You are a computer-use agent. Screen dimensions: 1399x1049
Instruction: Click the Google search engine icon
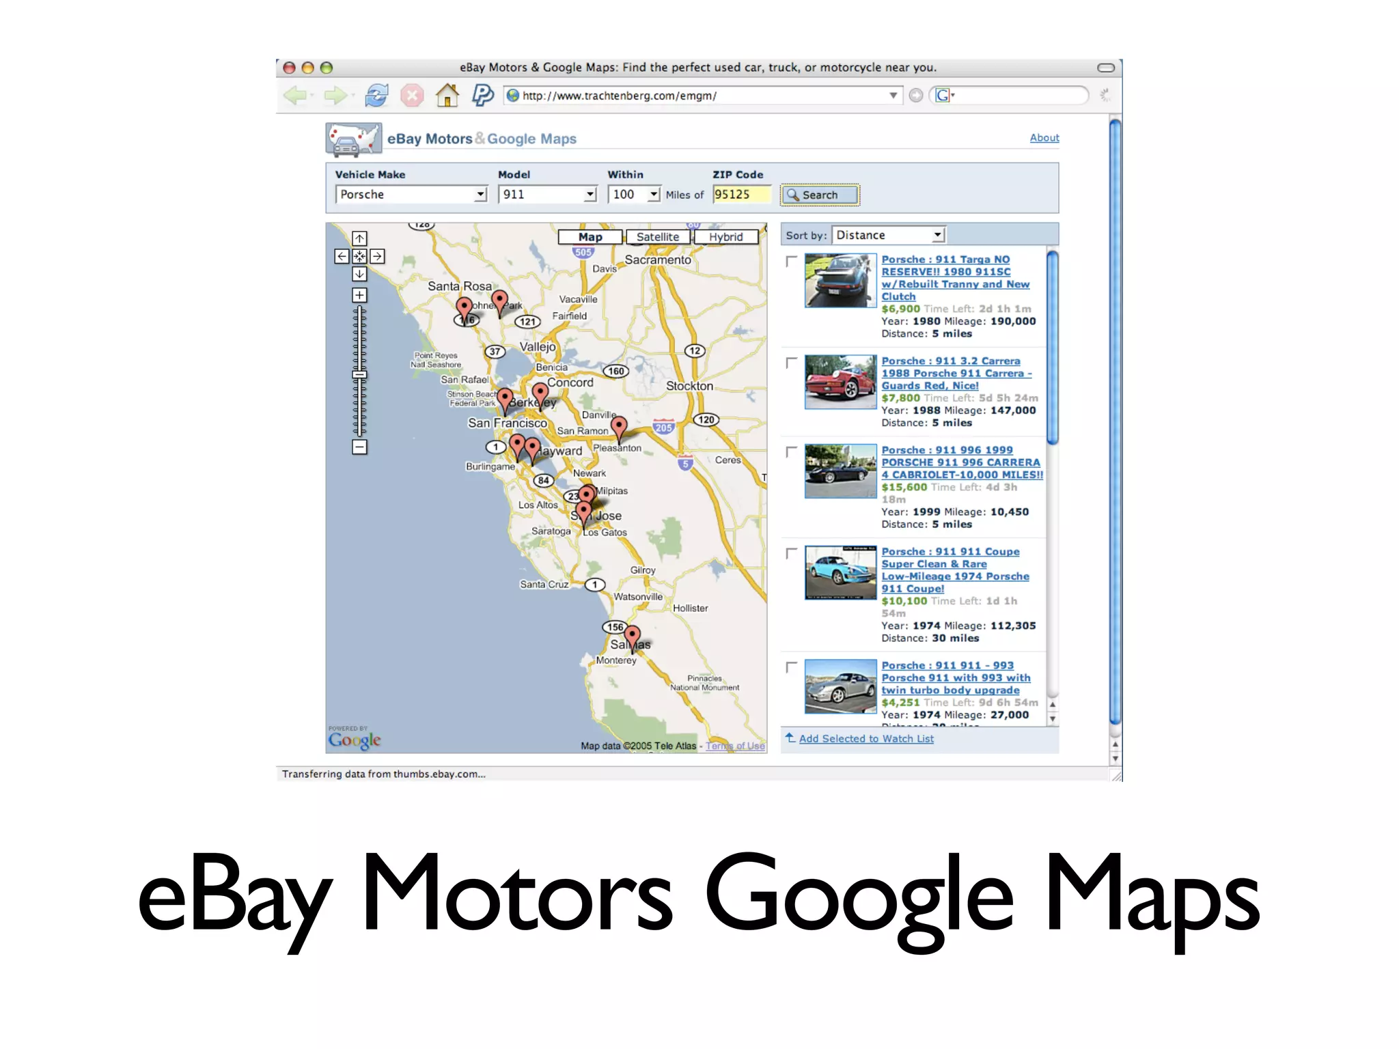943,96
